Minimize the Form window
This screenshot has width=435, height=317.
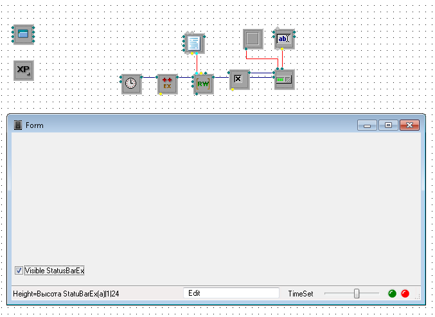coord(367,125)
